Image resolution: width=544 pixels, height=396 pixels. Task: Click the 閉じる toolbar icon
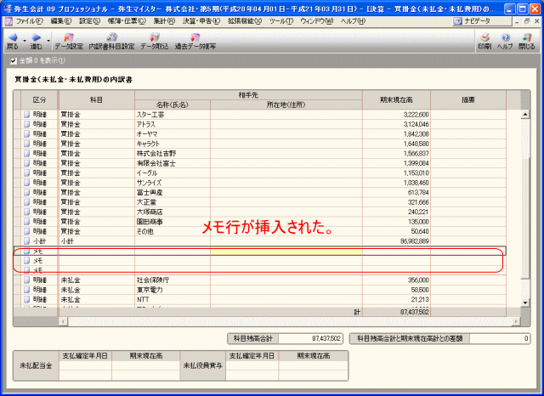coord(527,37)
